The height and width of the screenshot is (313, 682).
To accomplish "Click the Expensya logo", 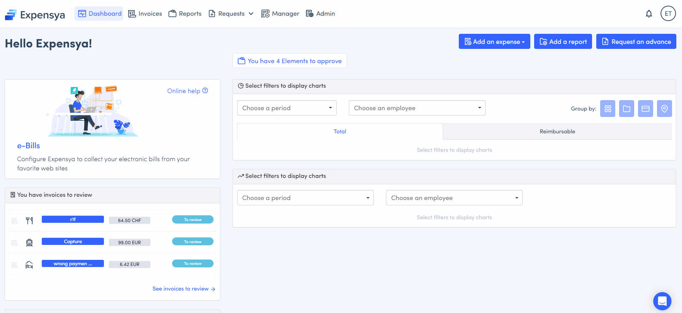I will tap(35, 15).
